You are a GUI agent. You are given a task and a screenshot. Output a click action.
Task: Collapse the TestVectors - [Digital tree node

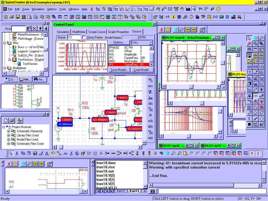tap(10, 60)
